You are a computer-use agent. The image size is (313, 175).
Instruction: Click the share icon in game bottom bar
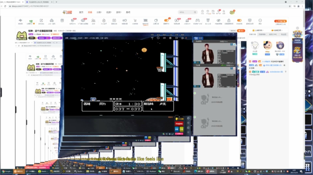[x=166, y=134]
